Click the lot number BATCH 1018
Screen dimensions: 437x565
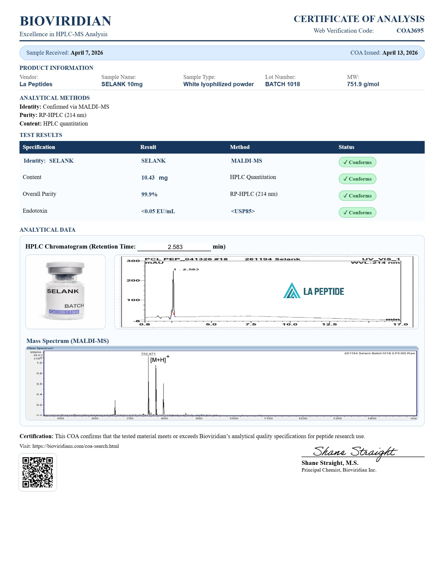tap(283, 84)
